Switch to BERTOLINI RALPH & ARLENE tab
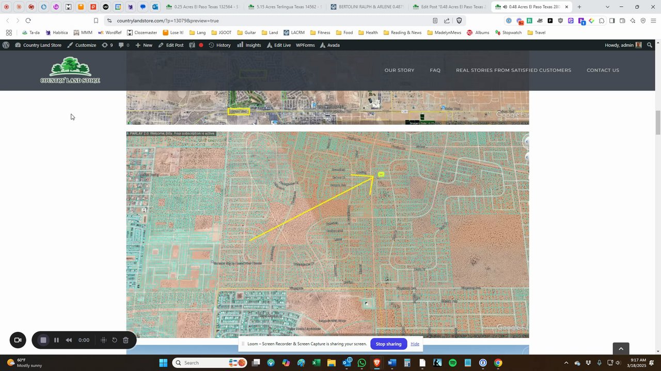Viewport: 661px width, 371px height. 367,7
